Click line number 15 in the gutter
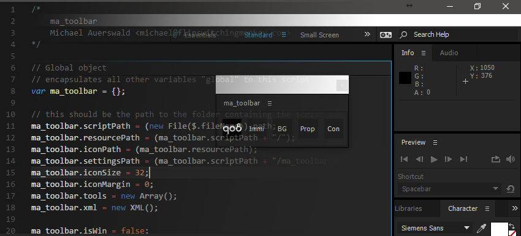This screenshot has height=236, width=521. pos(10,172)
